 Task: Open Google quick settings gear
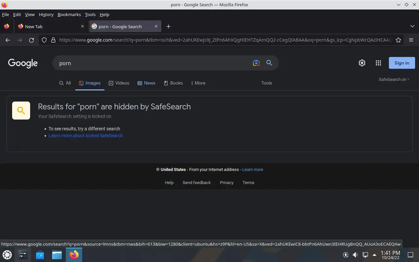[x=362, y=63]
